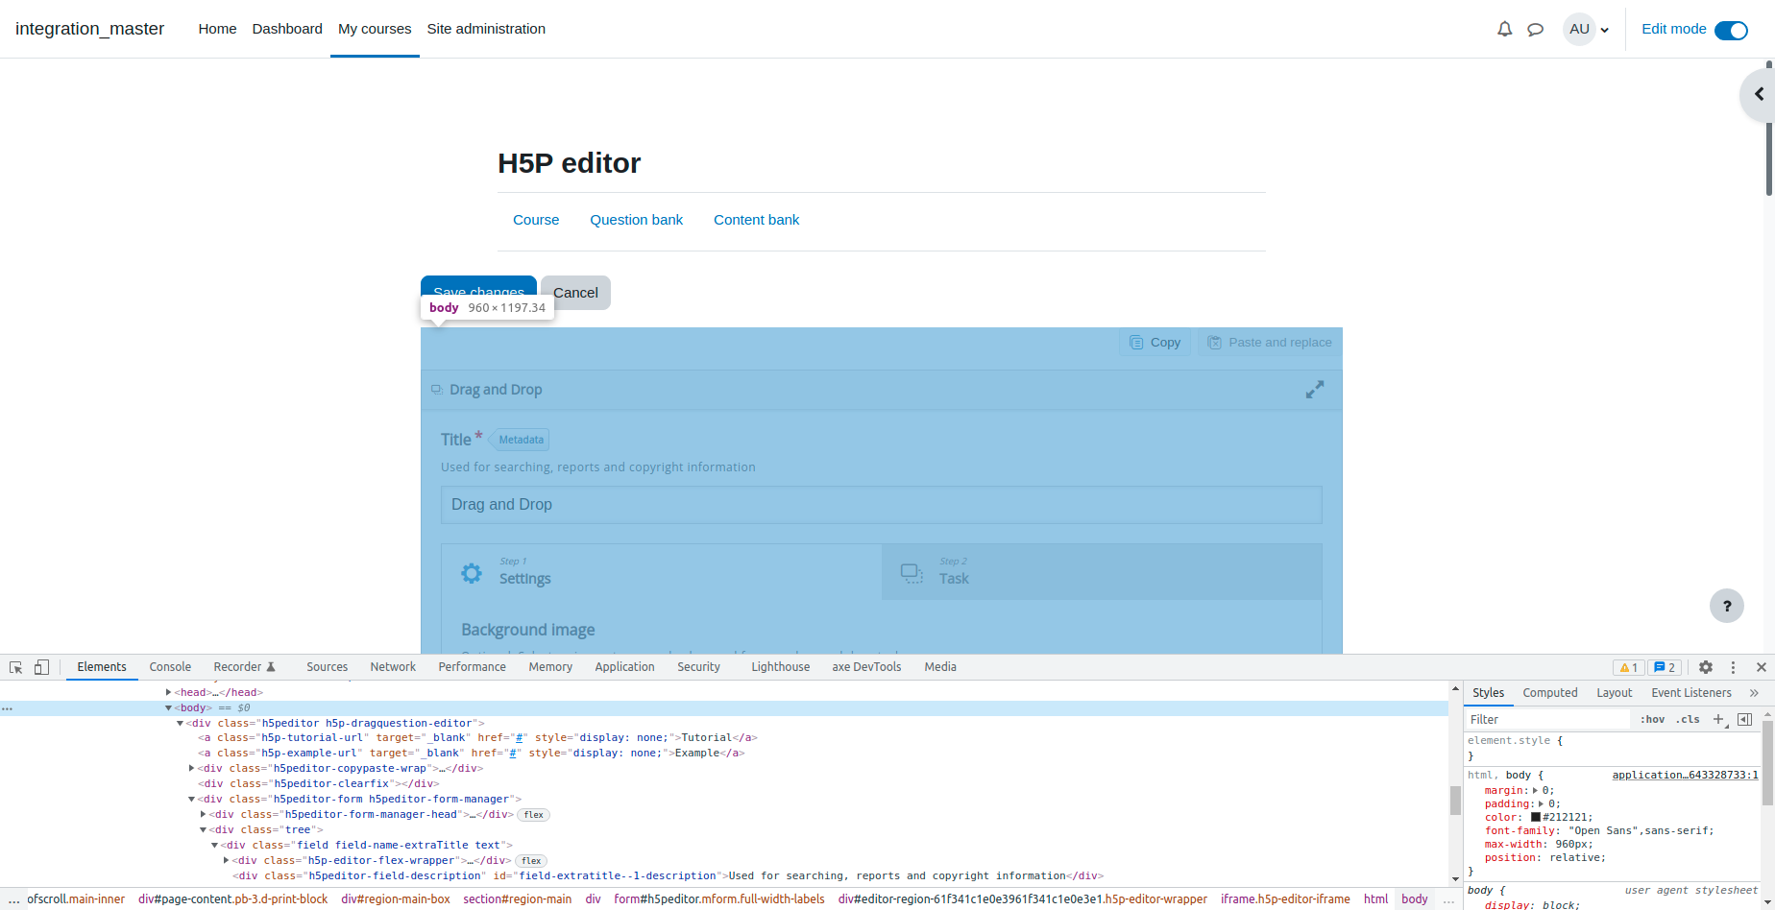Toggle the device toolbar icon
This screenshot has width=1775, height=910.
click(41, 667)
